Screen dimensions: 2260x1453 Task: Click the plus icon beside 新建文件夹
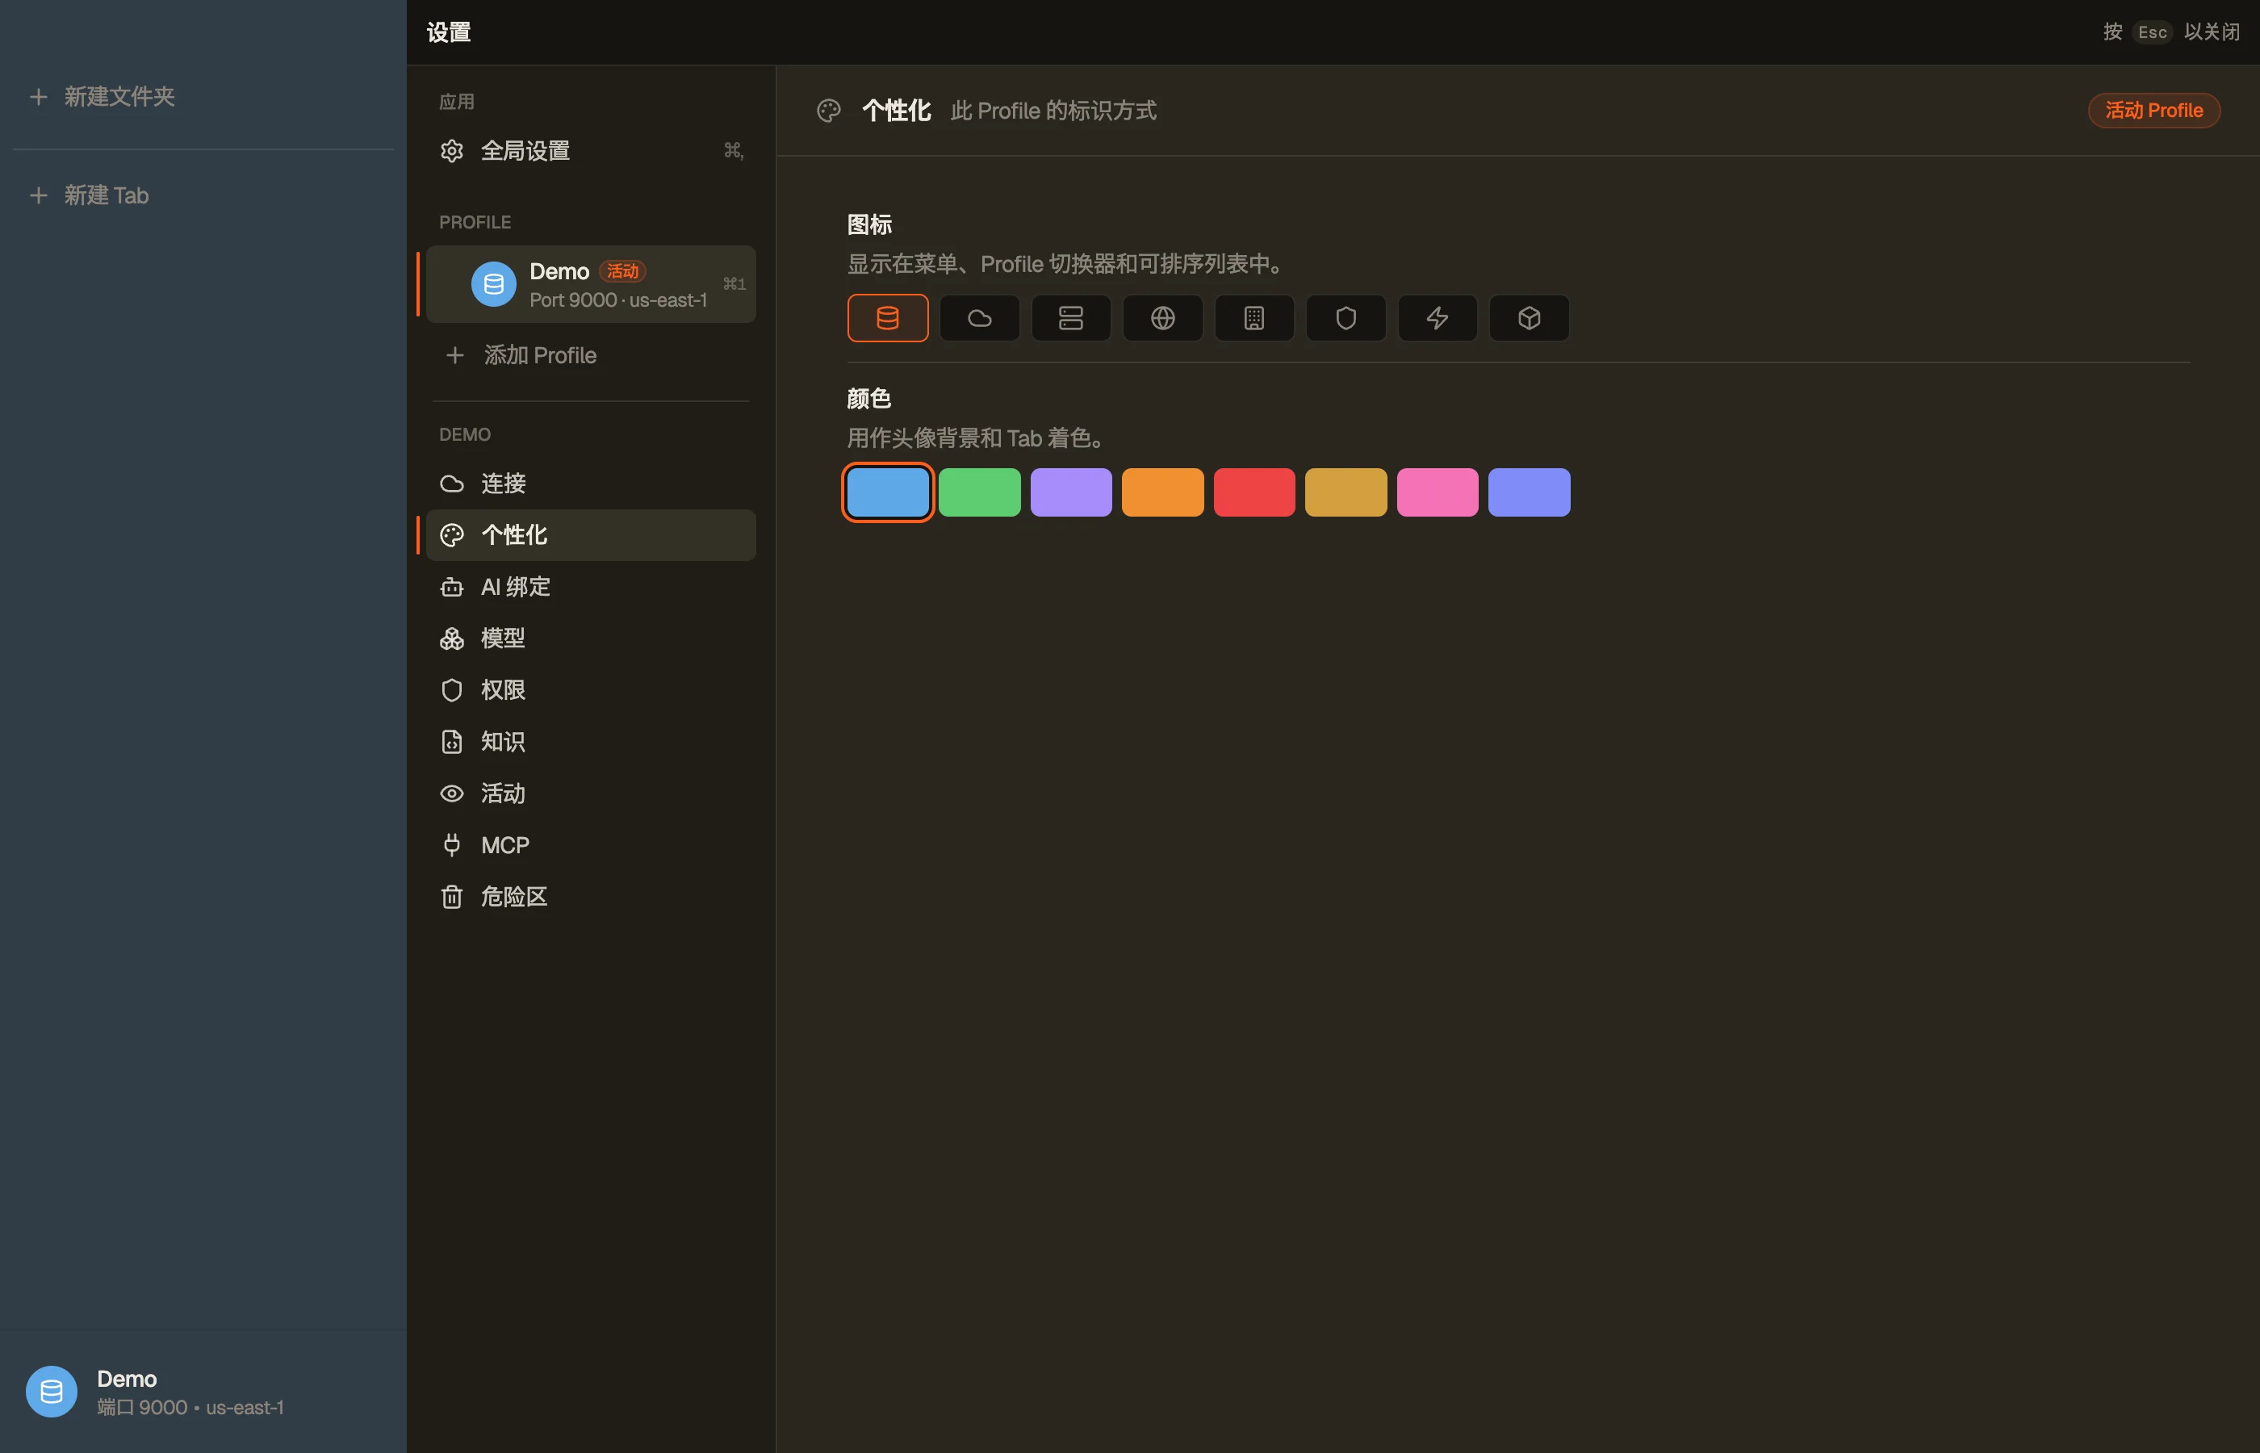[x=39, y=96]
